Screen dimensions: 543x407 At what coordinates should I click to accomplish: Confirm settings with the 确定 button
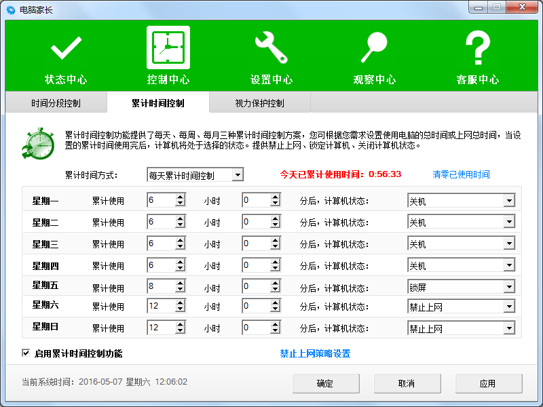click(x=325, y=383)
